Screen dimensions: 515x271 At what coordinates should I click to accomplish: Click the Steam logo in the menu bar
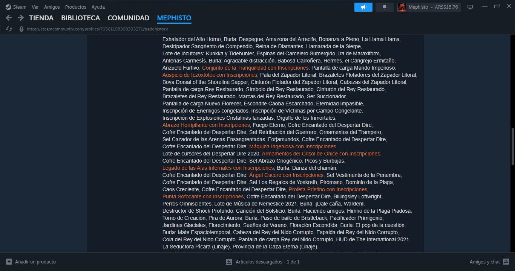[8, 6]
